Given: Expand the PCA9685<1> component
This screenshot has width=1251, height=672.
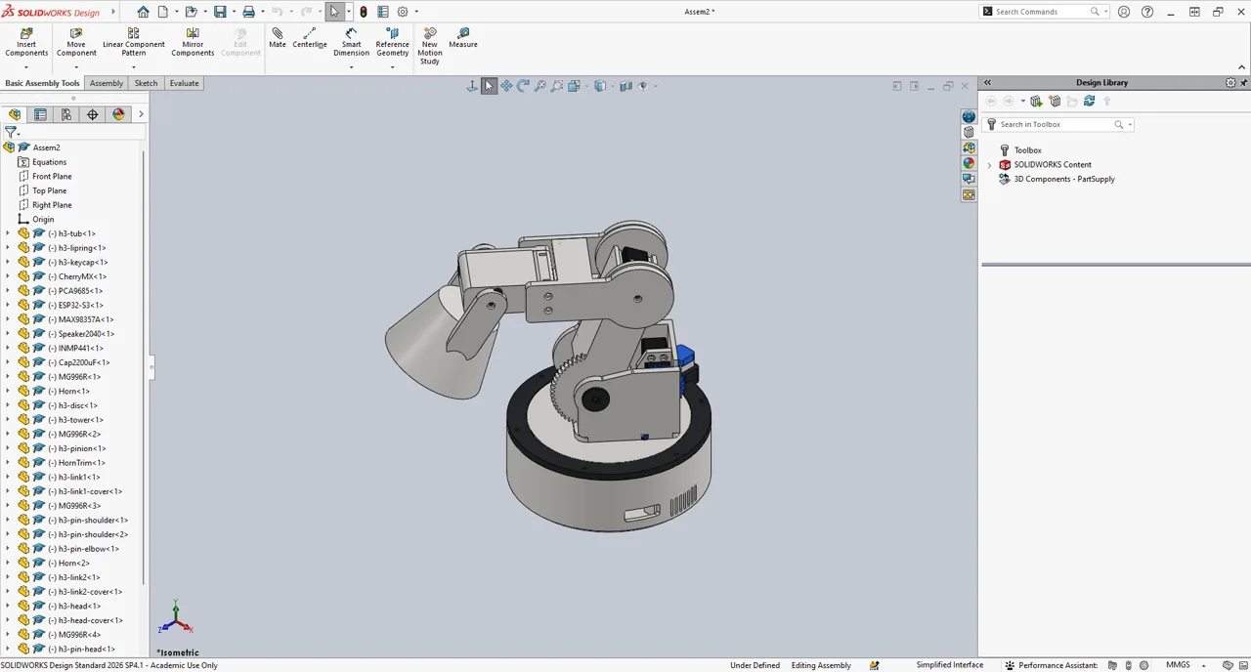Looking at the screenshot, I should tap(8, 291).
